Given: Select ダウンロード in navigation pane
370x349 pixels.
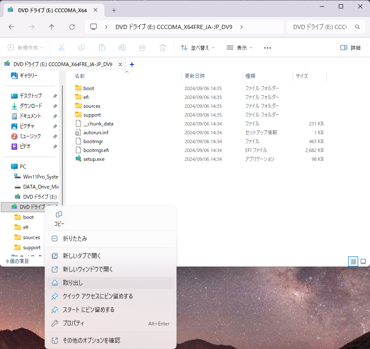Looking at the screenshot, I should tap(31, 106).
